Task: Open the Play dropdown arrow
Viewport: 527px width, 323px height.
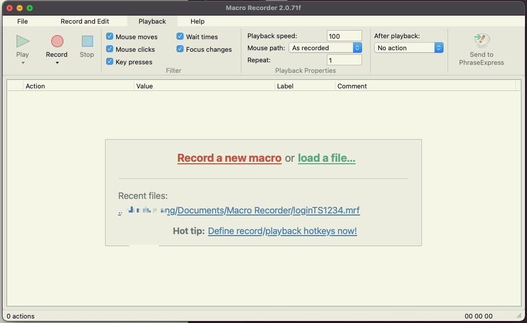Action: [x=23, y=63]
